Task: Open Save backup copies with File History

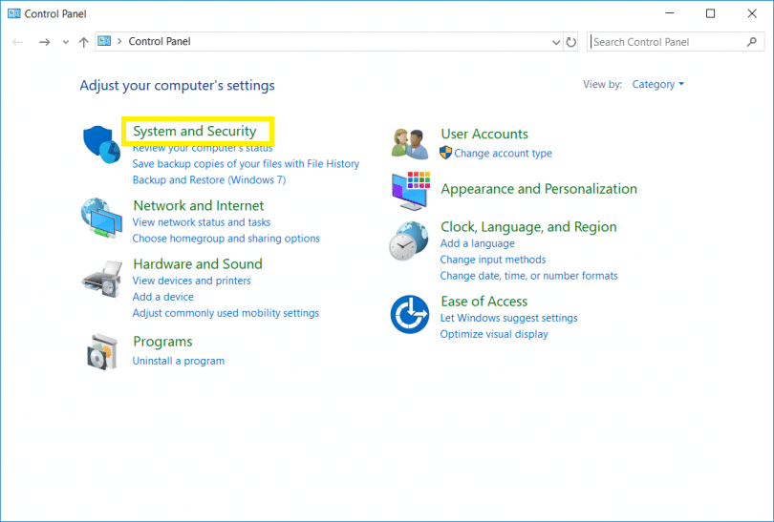Action: 246,163
